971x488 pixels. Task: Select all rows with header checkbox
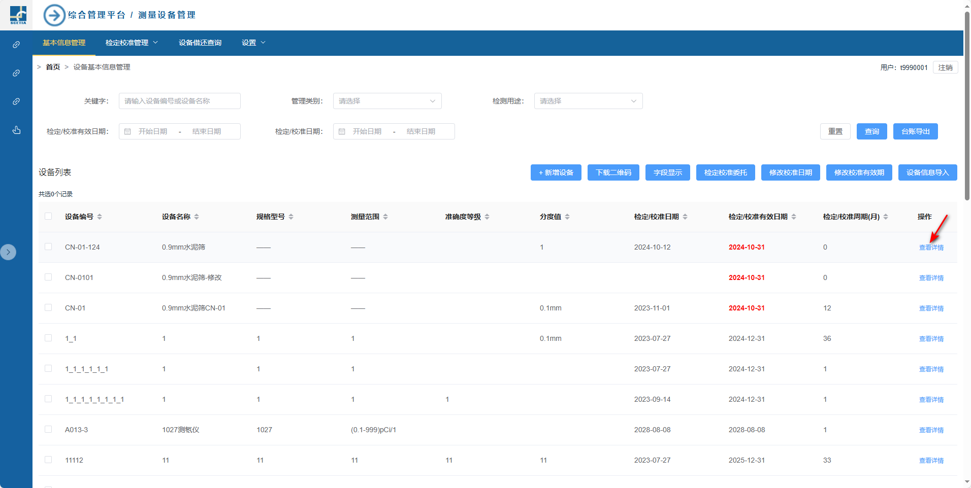pos(48,216)
